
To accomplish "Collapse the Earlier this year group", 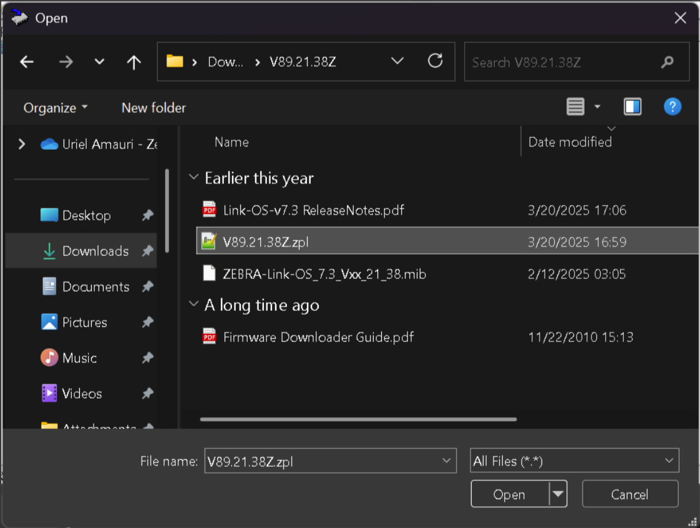I will pos(194,177).
